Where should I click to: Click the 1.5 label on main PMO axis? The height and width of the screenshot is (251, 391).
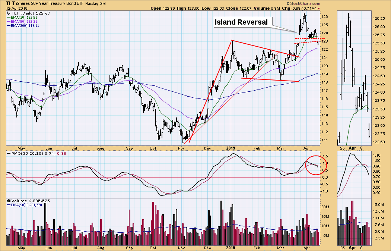coord(324,156)
